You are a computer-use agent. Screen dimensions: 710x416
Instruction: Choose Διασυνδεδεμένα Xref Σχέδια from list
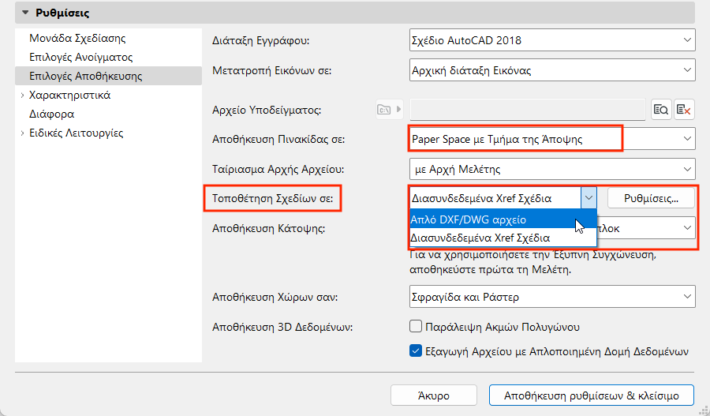pyautogui.click(x=480, y=238)
